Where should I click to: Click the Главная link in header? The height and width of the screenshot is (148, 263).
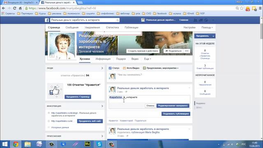pos(184,20)
